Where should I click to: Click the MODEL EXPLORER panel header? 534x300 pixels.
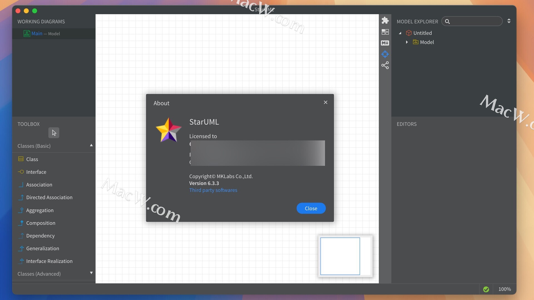[417, 21]
